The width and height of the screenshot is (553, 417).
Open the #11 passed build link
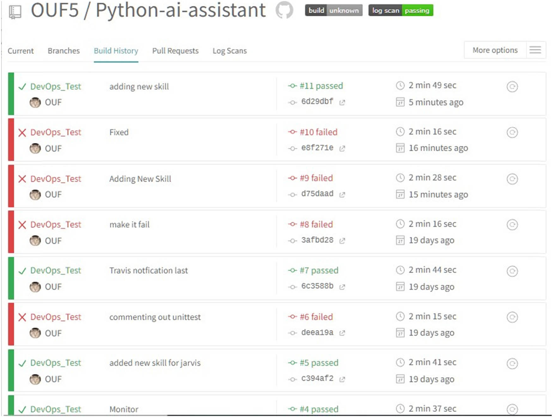[x=321, y=86]
